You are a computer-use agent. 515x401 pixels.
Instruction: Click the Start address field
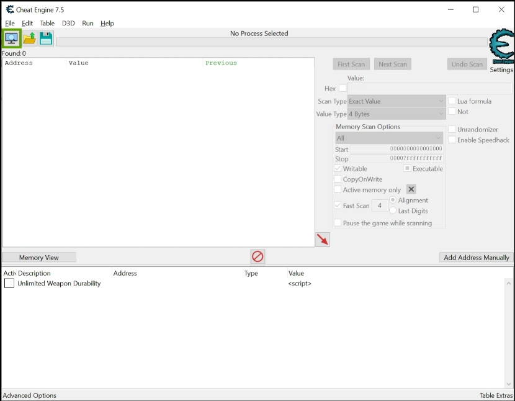point(396,149)
